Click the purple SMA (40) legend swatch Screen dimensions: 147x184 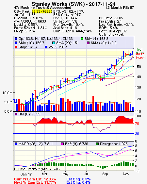pyautogui.click(x=88, y=43)
